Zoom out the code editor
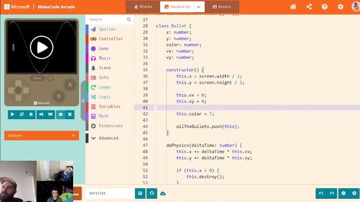The image size is (360, 202). pyautogui.click(x=344, y=193)
